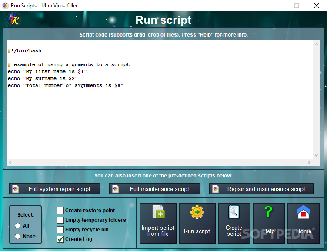
Task: Tick Empty temporary folders checkbox
Action: click(60, 220)
